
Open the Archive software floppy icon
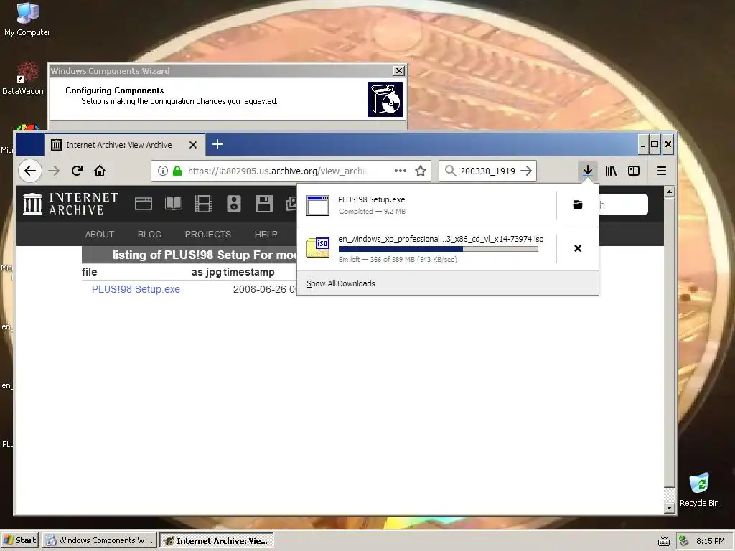[264, 204]
